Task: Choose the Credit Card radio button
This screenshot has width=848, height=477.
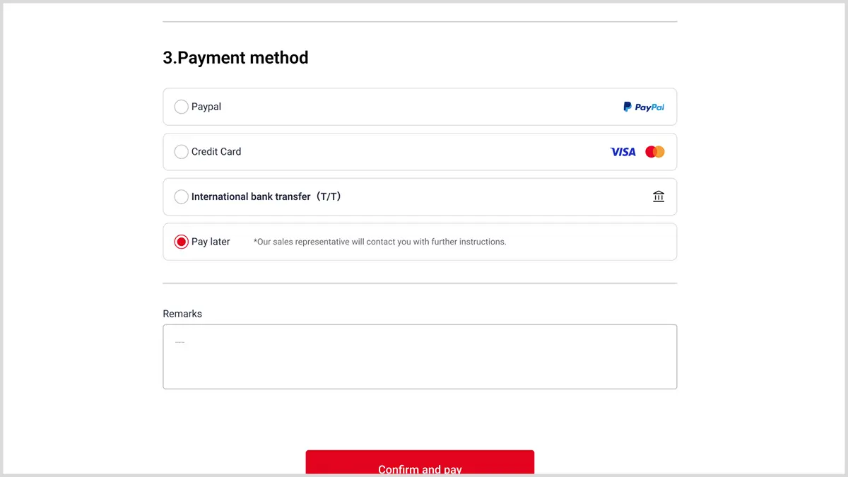Action: tap(181, 152)
